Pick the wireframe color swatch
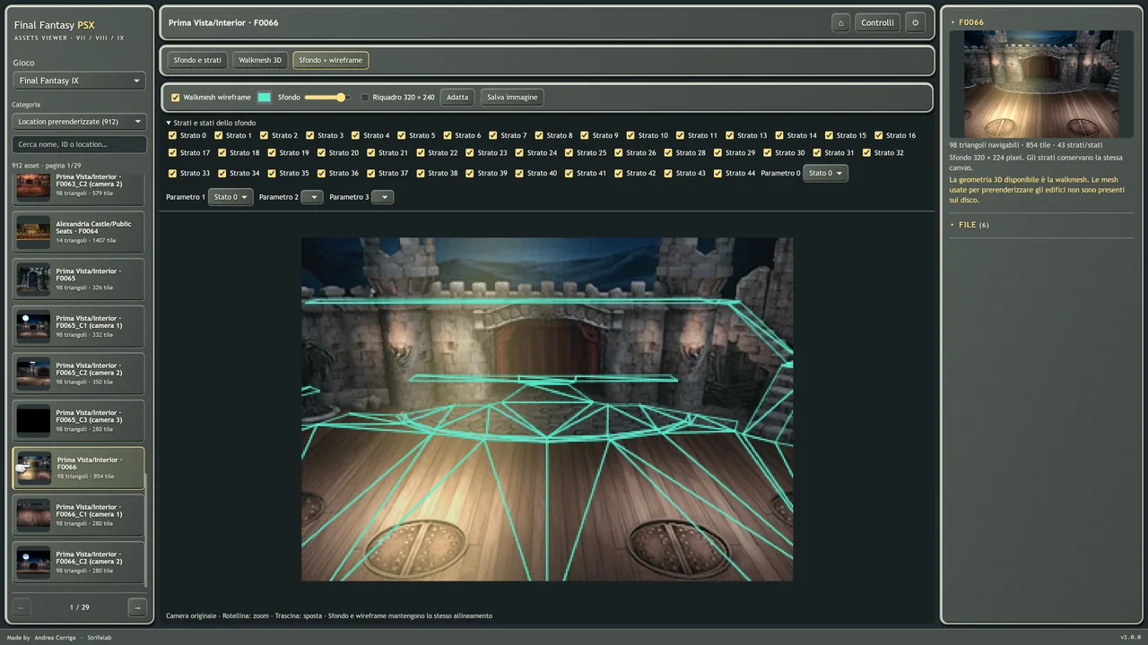The height and width of the screenshot is (645, 1148). pyautogui.click(x=265, y=98)
